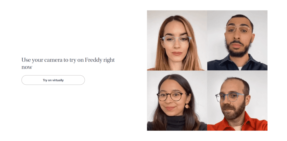Open the photo of the woman in the black turtleneck
Screen dimensions: 287x141
(x=177, y=101)
